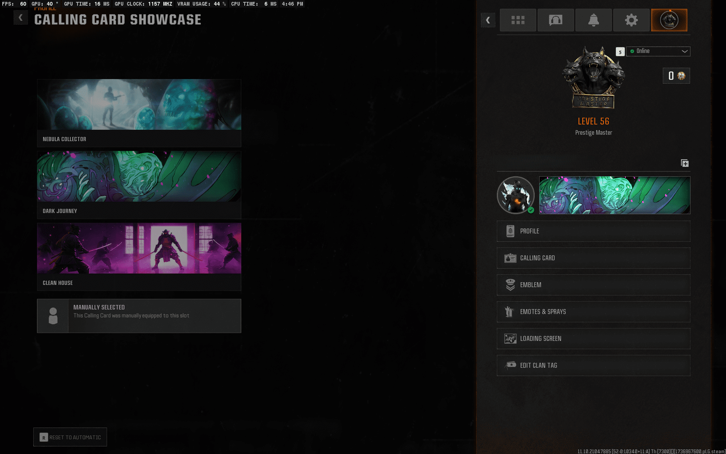Open Emotes & Sprays

(x=593, y=312)
